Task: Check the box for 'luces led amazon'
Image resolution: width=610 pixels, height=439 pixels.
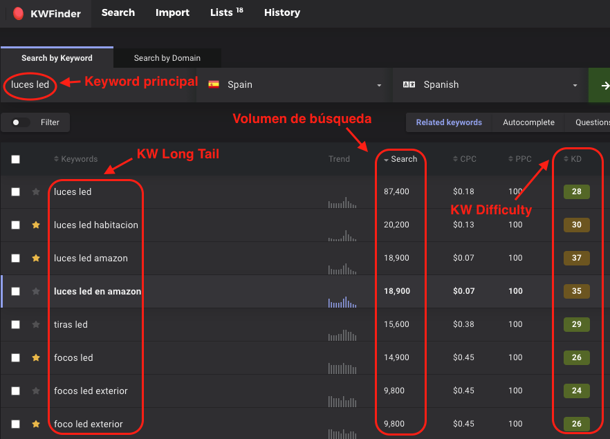Action: coord(16,259)
